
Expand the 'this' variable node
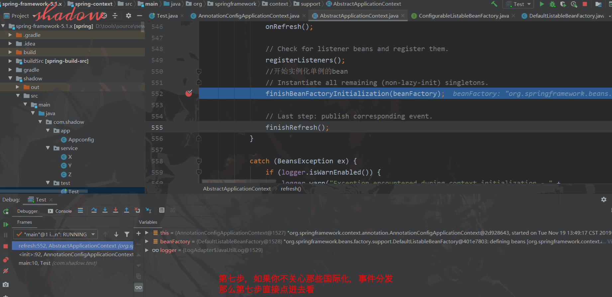(147, 233)
